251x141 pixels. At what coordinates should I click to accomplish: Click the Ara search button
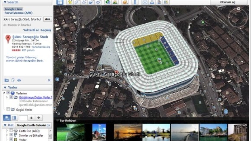point(48,19)
